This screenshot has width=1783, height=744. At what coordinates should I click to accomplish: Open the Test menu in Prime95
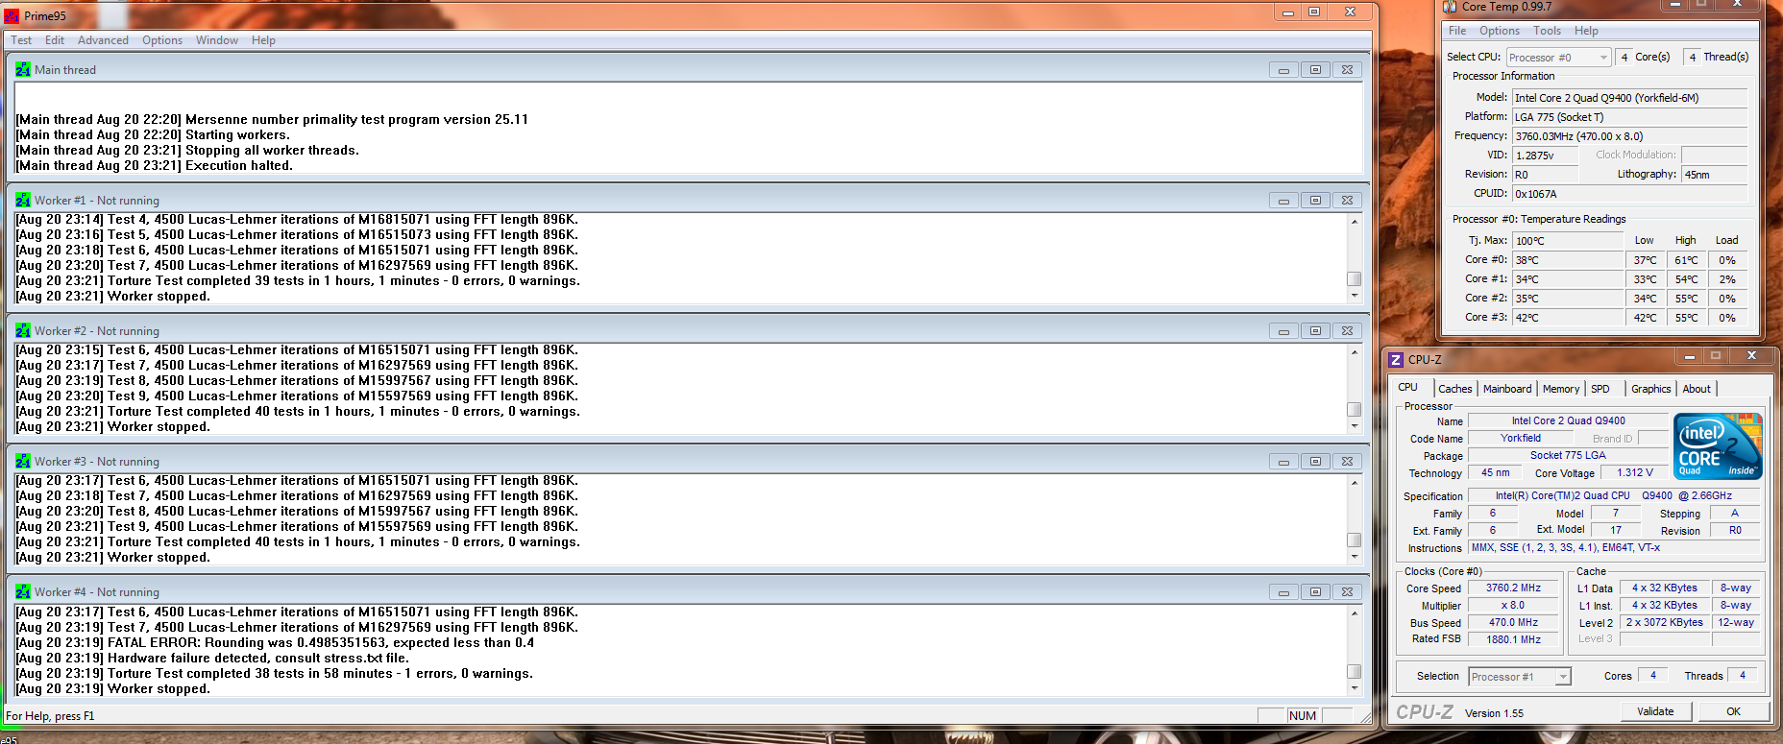click(x=21, y=40)
